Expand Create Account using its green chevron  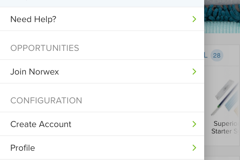194,124
